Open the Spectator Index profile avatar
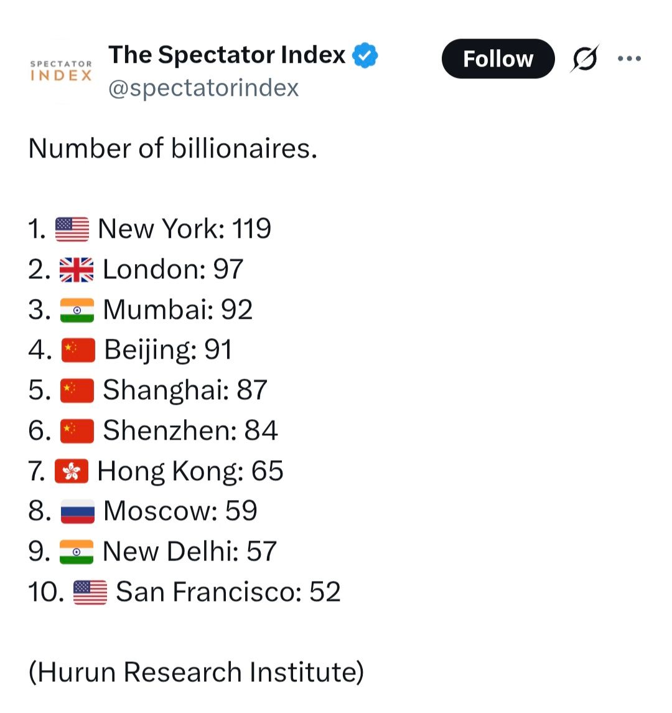Viewport: 672px width, 713px height. coord(61,71)
